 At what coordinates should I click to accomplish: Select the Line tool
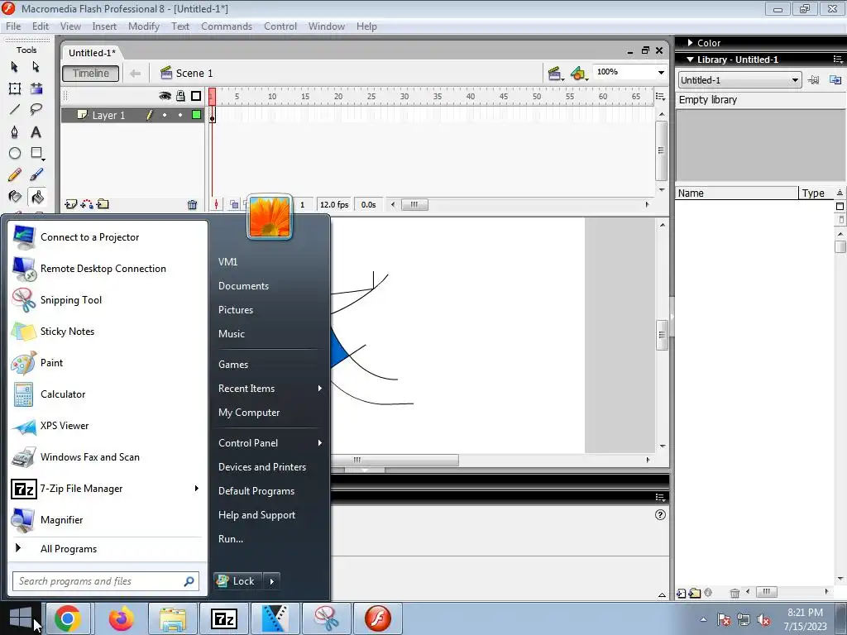[x=15, y=110]
